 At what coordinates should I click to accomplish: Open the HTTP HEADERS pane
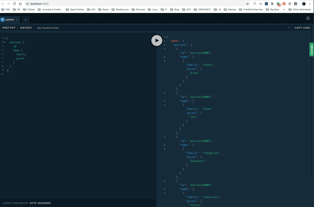pos(40,203)
